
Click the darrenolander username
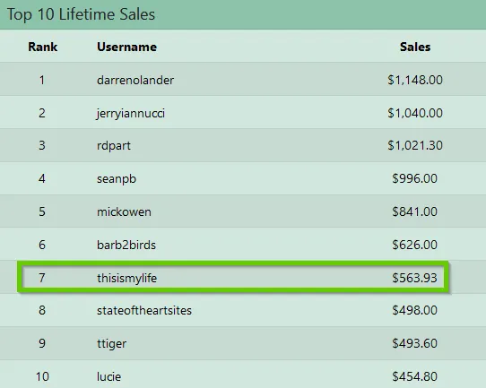click(x=135, y=81)
